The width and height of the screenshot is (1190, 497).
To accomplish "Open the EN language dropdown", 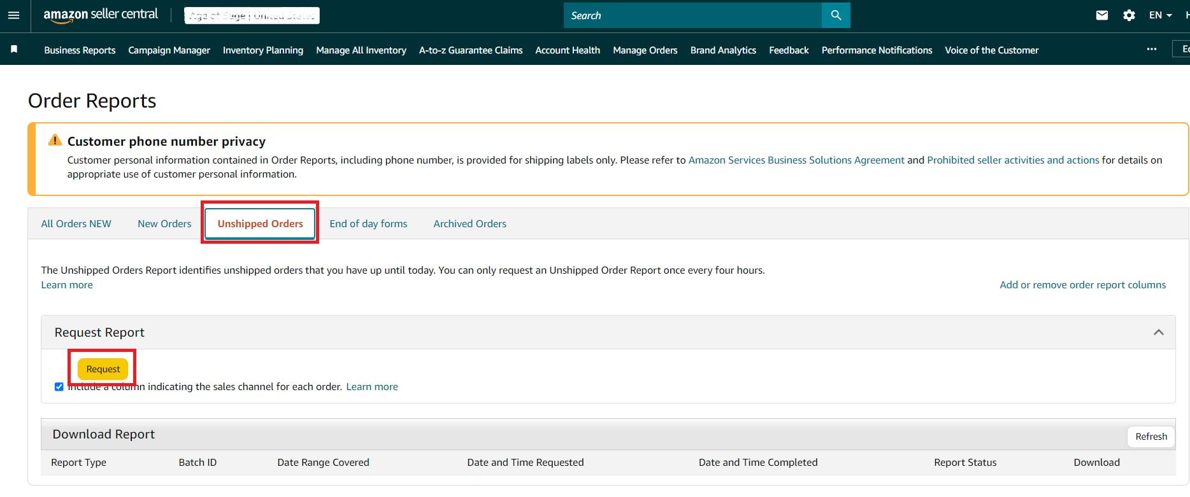I will pyautogui.click(x=1161, y=15).
